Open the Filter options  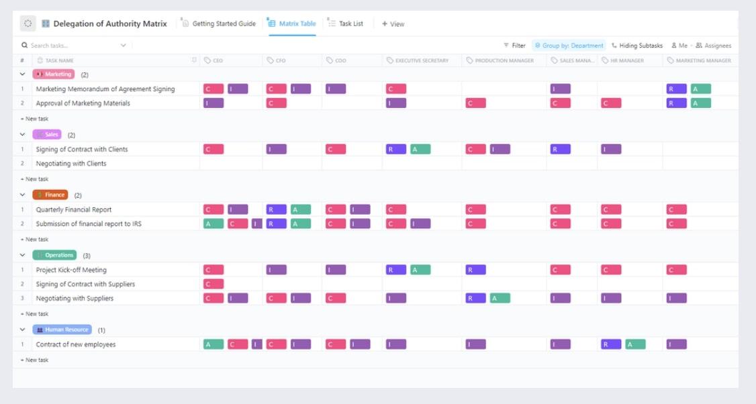(514, 46)
